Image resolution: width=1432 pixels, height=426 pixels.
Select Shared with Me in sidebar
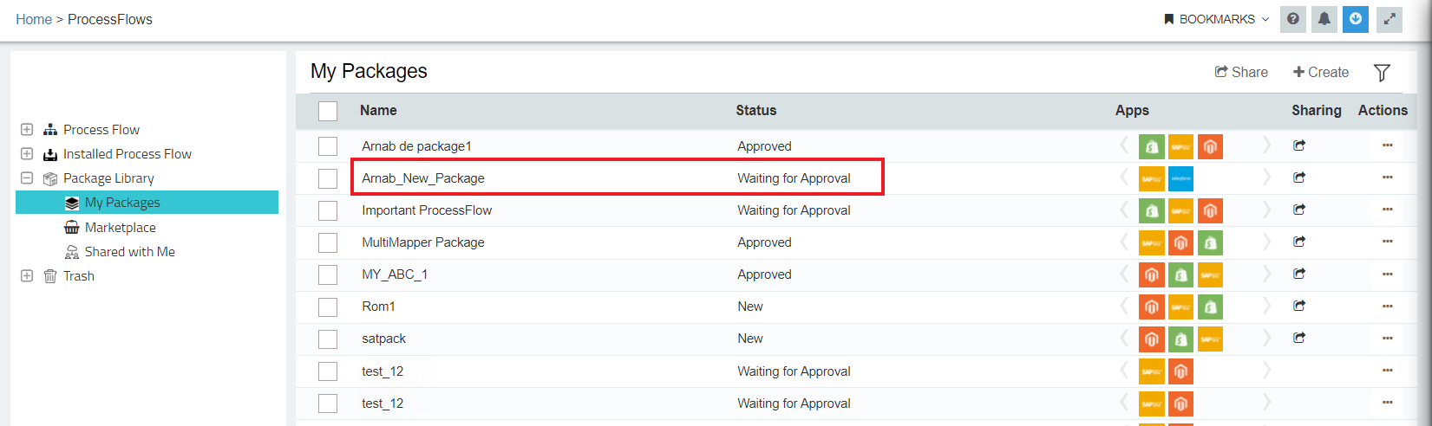[x=129, y=252]
